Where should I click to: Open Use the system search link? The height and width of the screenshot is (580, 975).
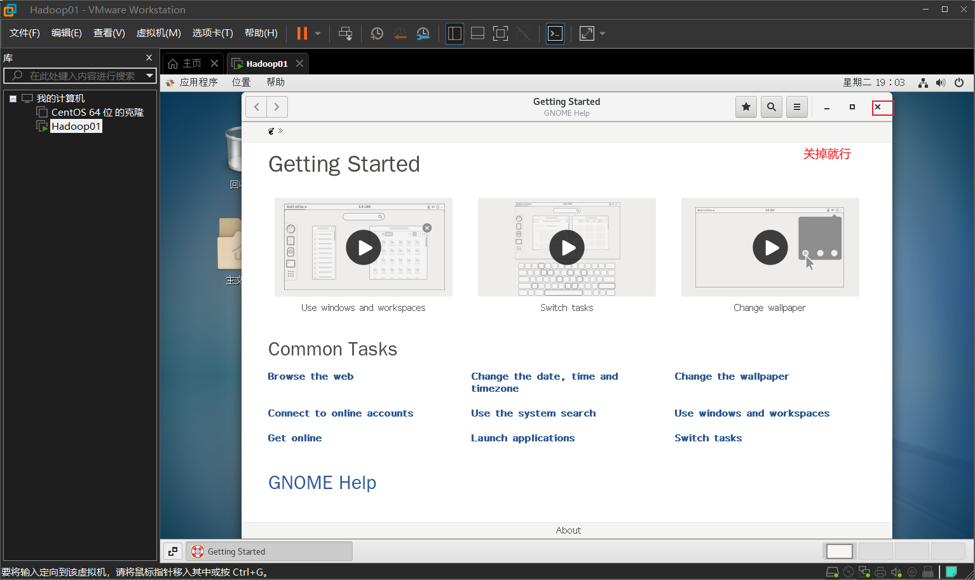[x=534, y=413]
